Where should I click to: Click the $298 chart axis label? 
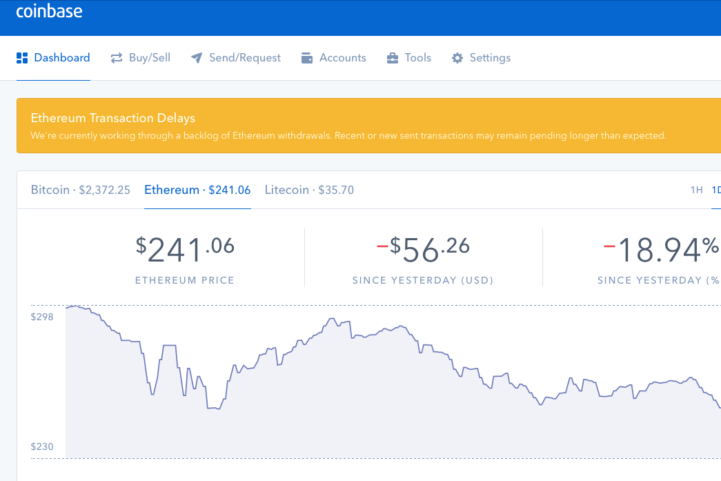(x=42, y=317)
